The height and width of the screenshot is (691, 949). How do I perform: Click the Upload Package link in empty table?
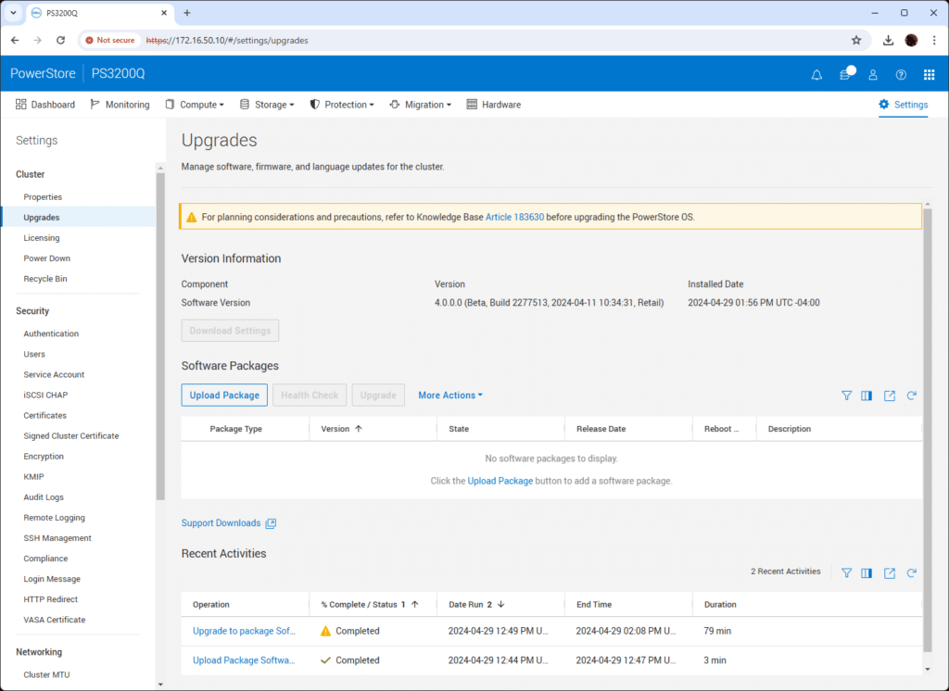coord(500,481)
